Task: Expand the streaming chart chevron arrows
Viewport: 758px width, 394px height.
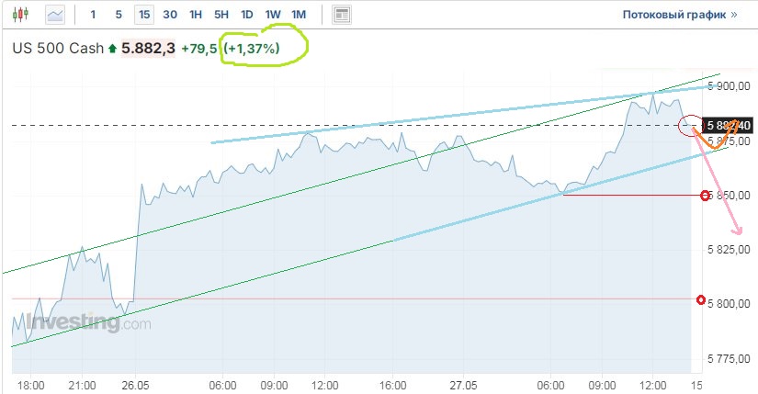Action: [x=734, y=15]
